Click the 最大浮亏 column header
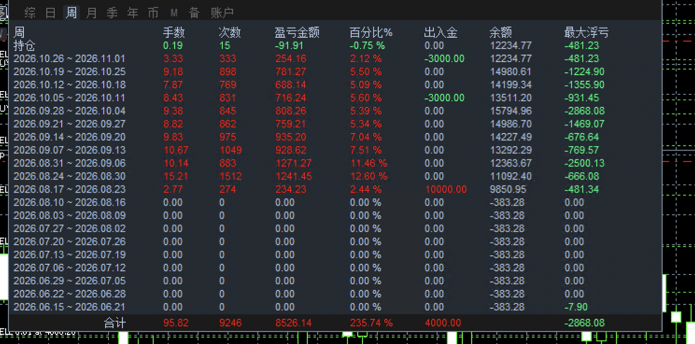 coord(586,32)
